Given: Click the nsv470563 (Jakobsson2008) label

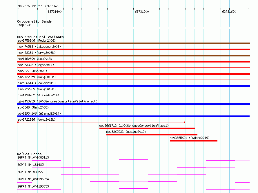Looking at the screenshot, I should click(x=39, y=47).
